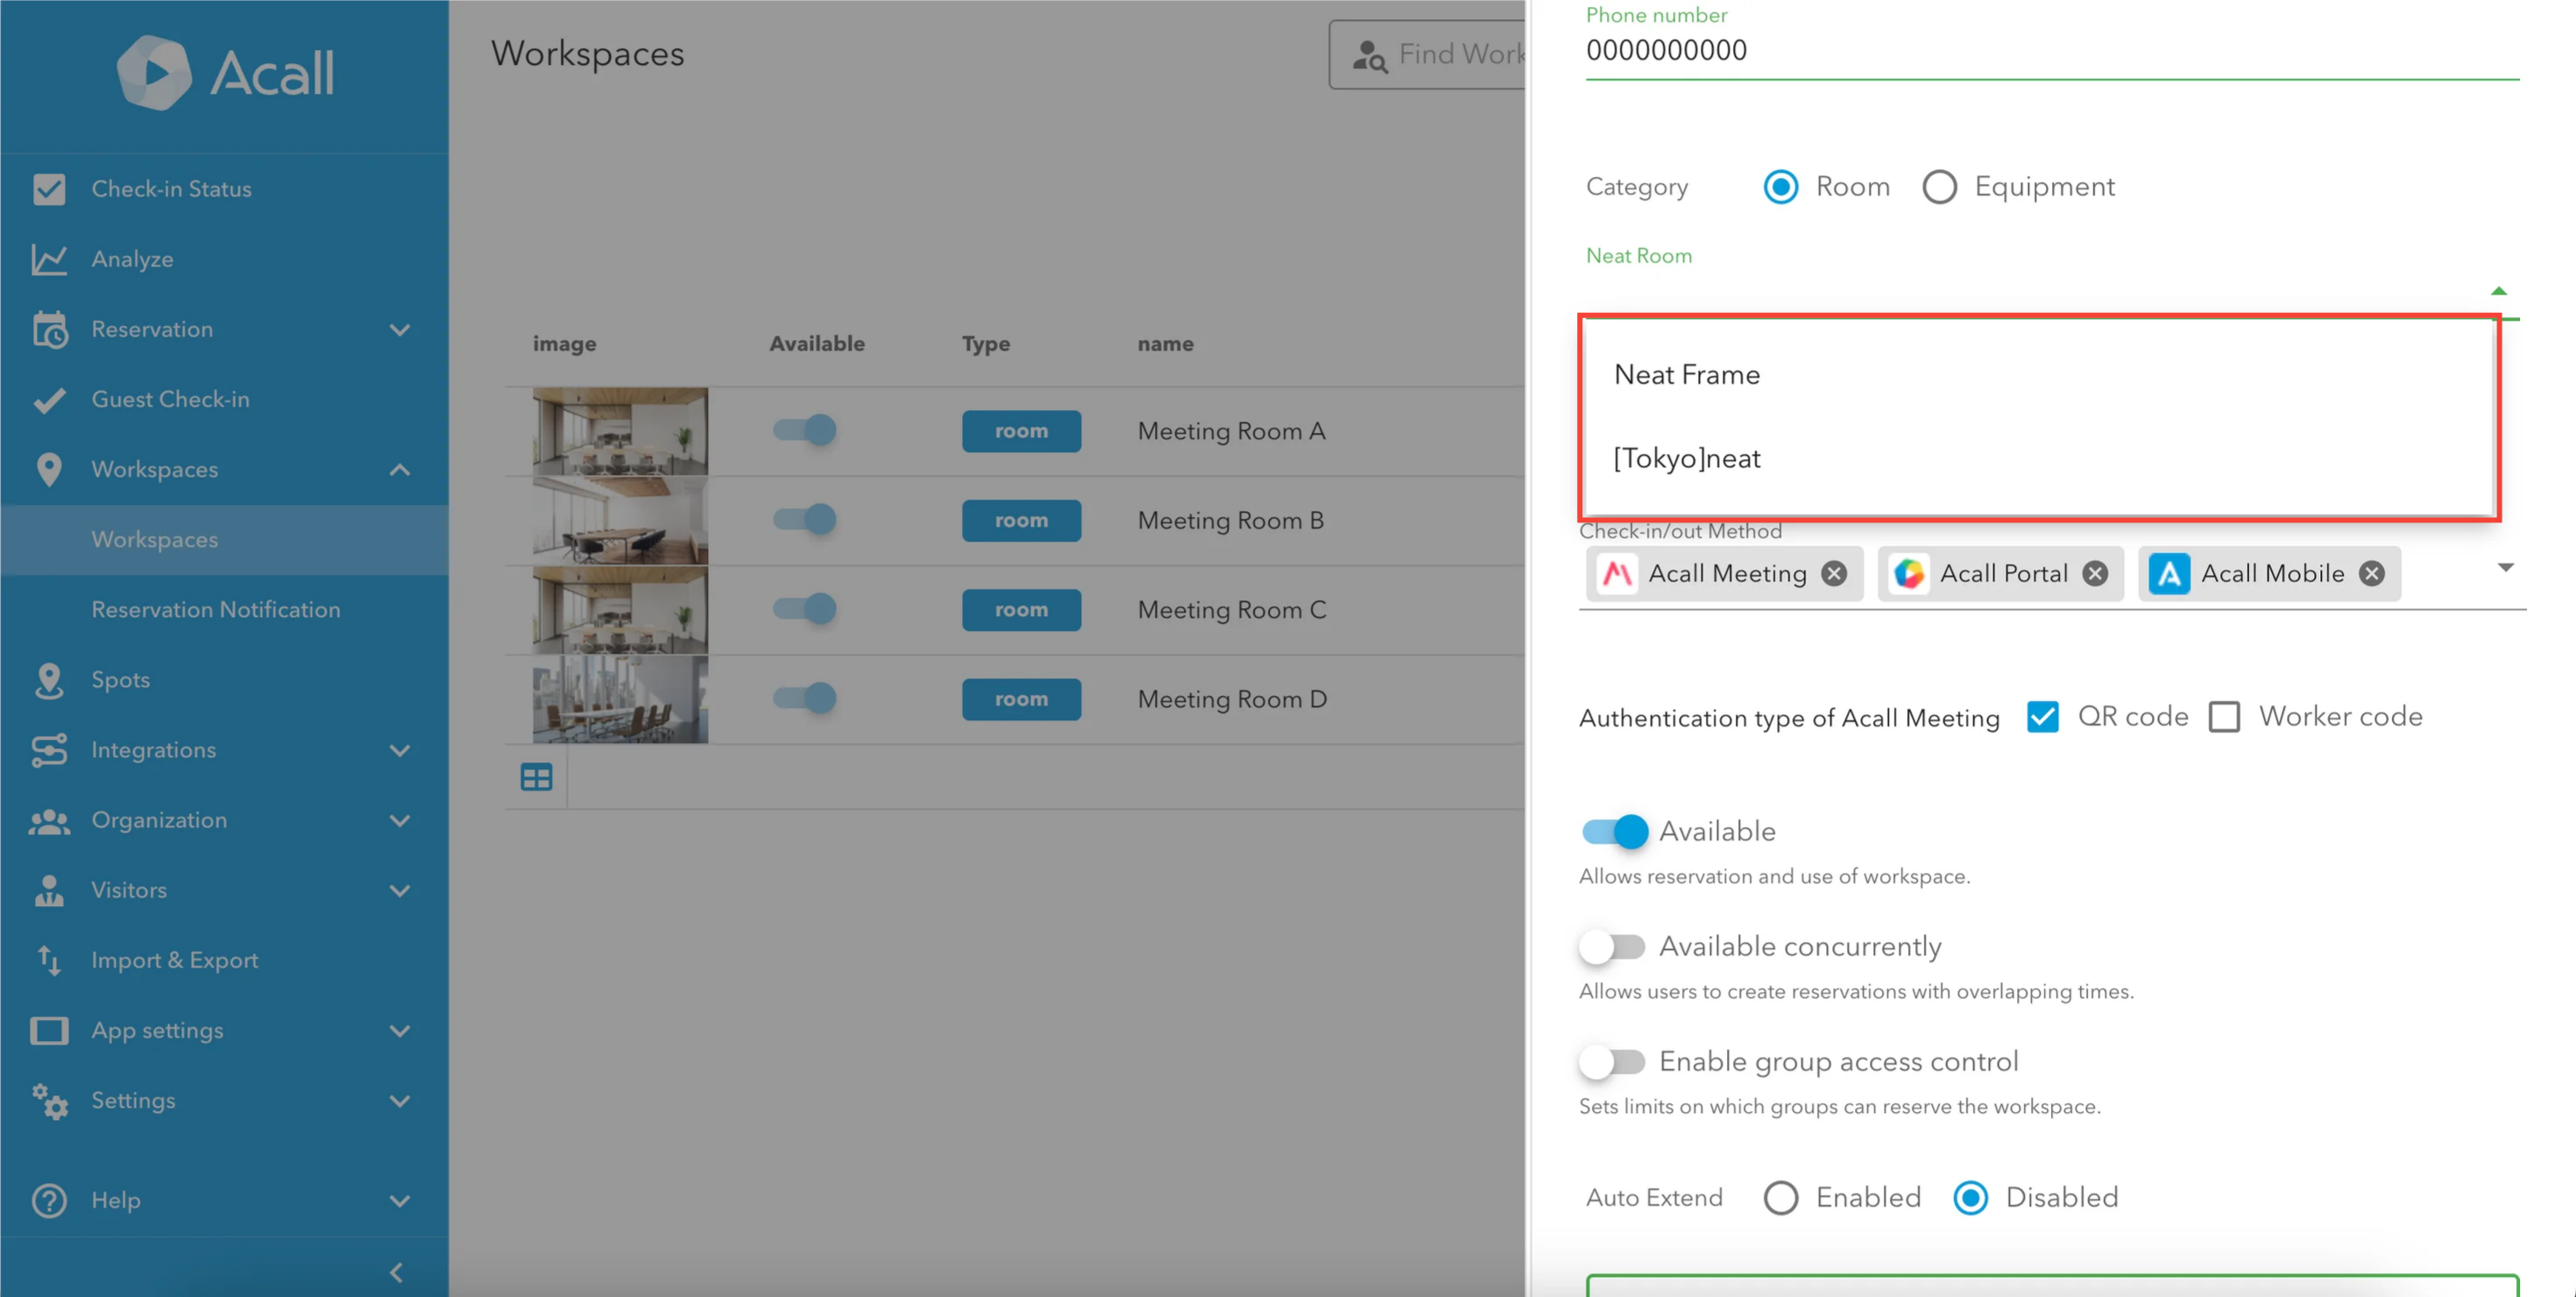The image size is (2576, 1297).
Task: Click the Settings gears icon
Action: coord(49,1100)
